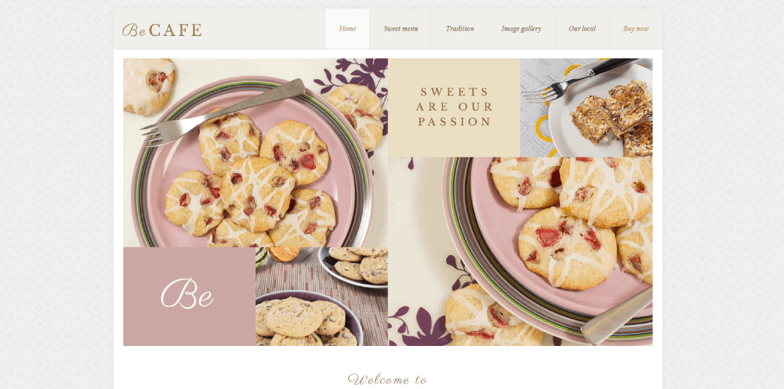
Task: Open the Home menu item
Action: pos(347,28)
